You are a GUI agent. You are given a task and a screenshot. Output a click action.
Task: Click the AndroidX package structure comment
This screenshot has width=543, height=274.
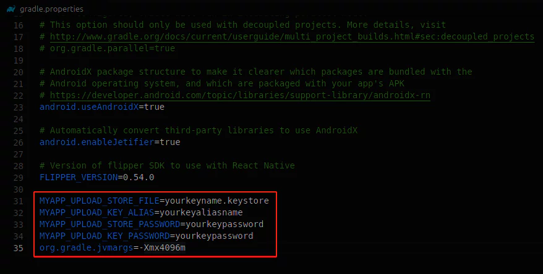(256, 72)
